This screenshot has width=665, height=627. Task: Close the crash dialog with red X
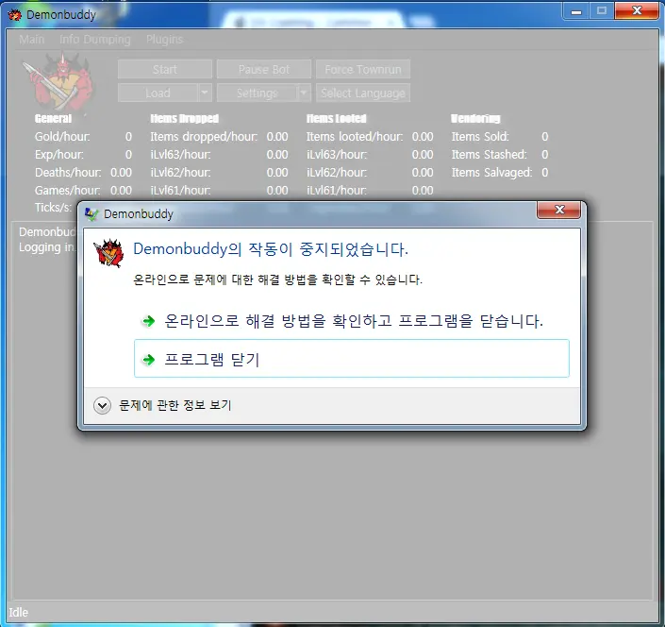coord(559,210)
